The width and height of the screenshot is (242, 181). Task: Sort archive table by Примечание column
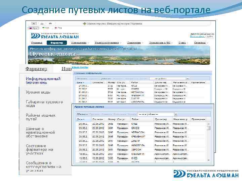[x=198, y=119]
